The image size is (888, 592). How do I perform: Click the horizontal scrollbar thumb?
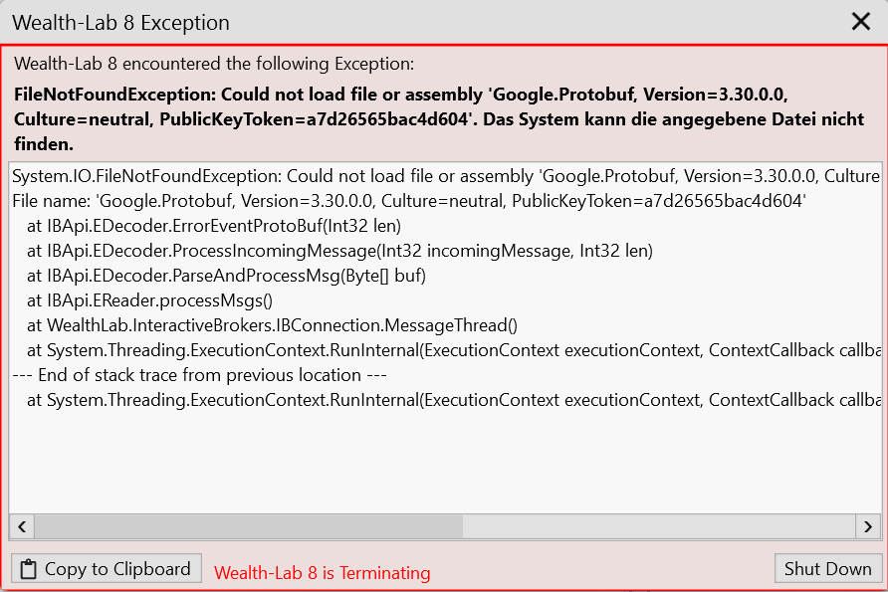[249, 526]
